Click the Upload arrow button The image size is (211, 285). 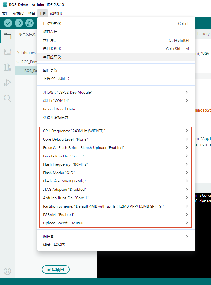click(x=19, y=23)
